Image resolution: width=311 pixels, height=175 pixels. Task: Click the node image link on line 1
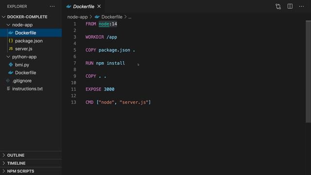pos(104,24)
